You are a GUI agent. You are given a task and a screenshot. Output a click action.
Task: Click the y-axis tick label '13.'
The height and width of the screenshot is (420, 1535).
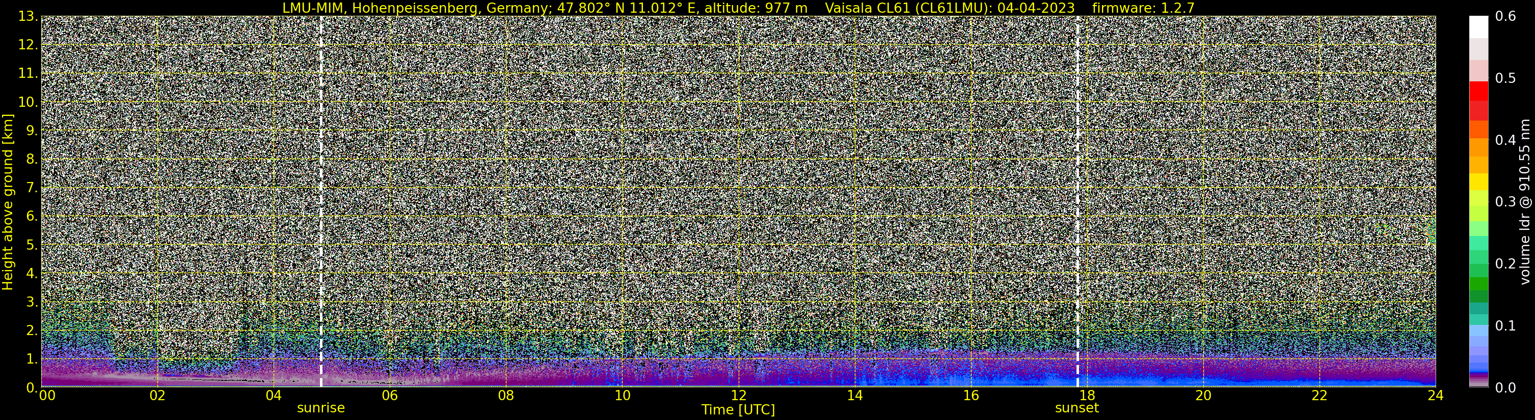tap(28, 16)
